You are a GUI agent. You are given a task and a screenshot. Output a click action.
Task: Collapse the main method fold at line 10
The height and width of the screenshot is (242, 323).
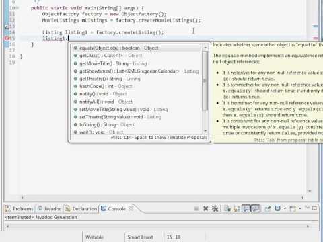coord(17,8)
